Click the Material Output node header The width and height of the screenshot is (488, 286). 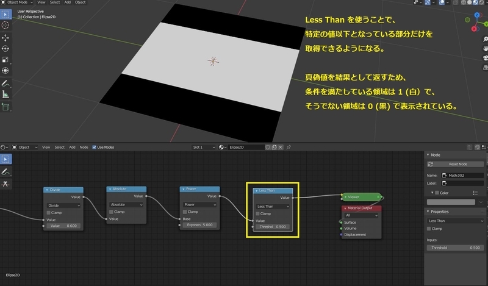pos(361,208)
